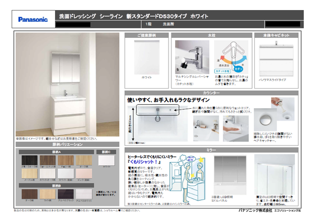The width and height of the screenshot is (315, 223).
Task: Click the 扉柄B group header
Action: click(x=56, y=186)
